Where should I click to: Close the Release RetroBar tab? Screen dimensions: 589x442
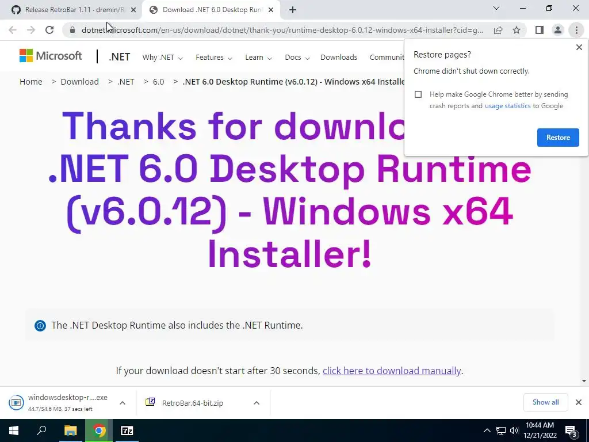(x=133, y=10)
